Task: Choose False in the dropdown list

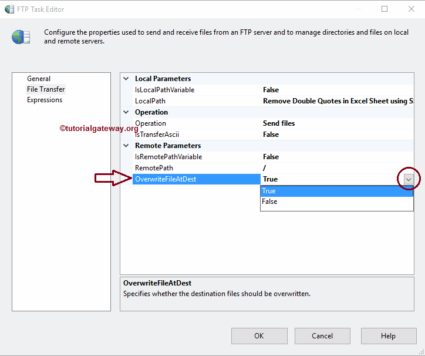Action: tap(336, 201)
